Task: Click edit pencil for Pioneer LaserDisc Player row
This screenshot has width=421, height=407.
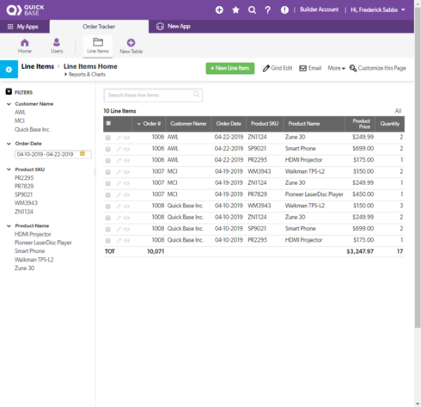Action: pos(119,195)
